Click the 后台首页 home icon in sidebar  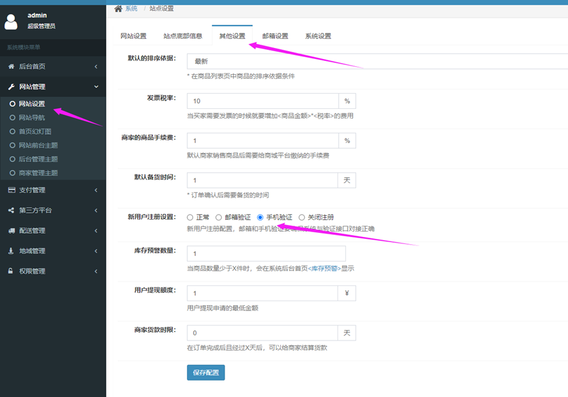click(11, 66)
